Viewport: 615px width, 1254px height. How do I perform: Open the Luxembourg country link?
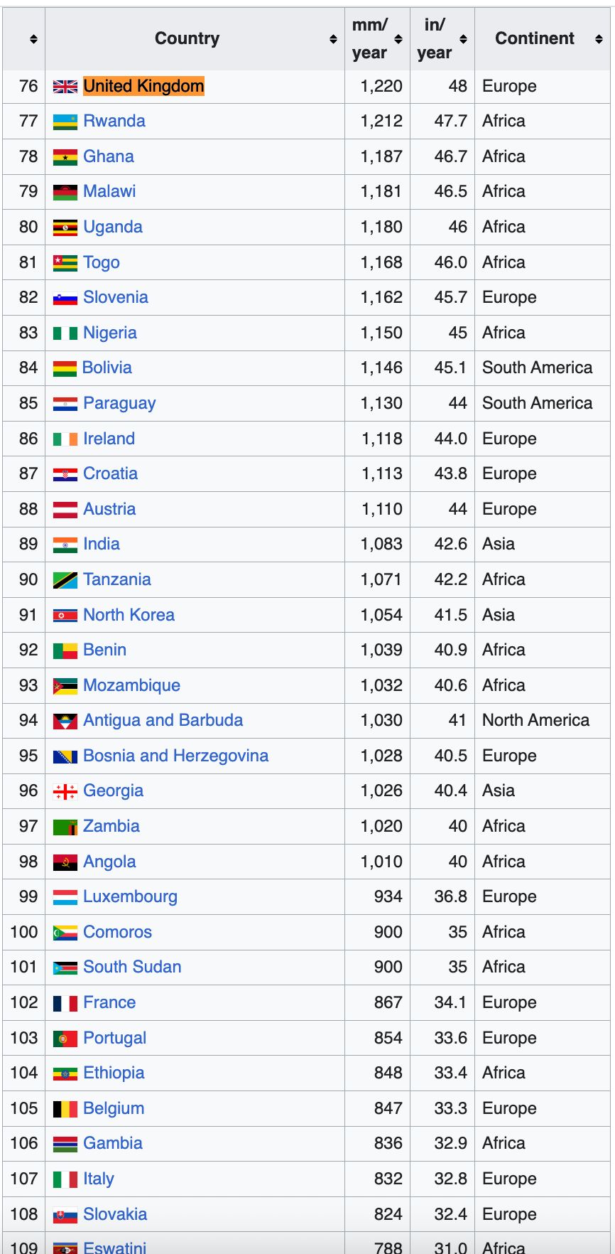pos(130,896)
